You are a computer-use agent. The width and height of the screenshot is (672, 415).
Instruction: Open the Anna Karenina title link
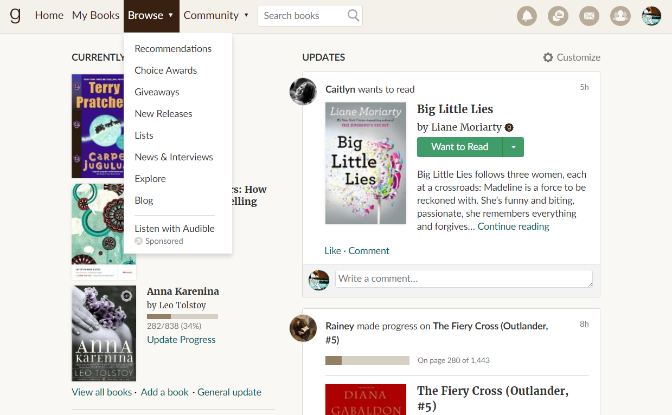click(183, 291)
